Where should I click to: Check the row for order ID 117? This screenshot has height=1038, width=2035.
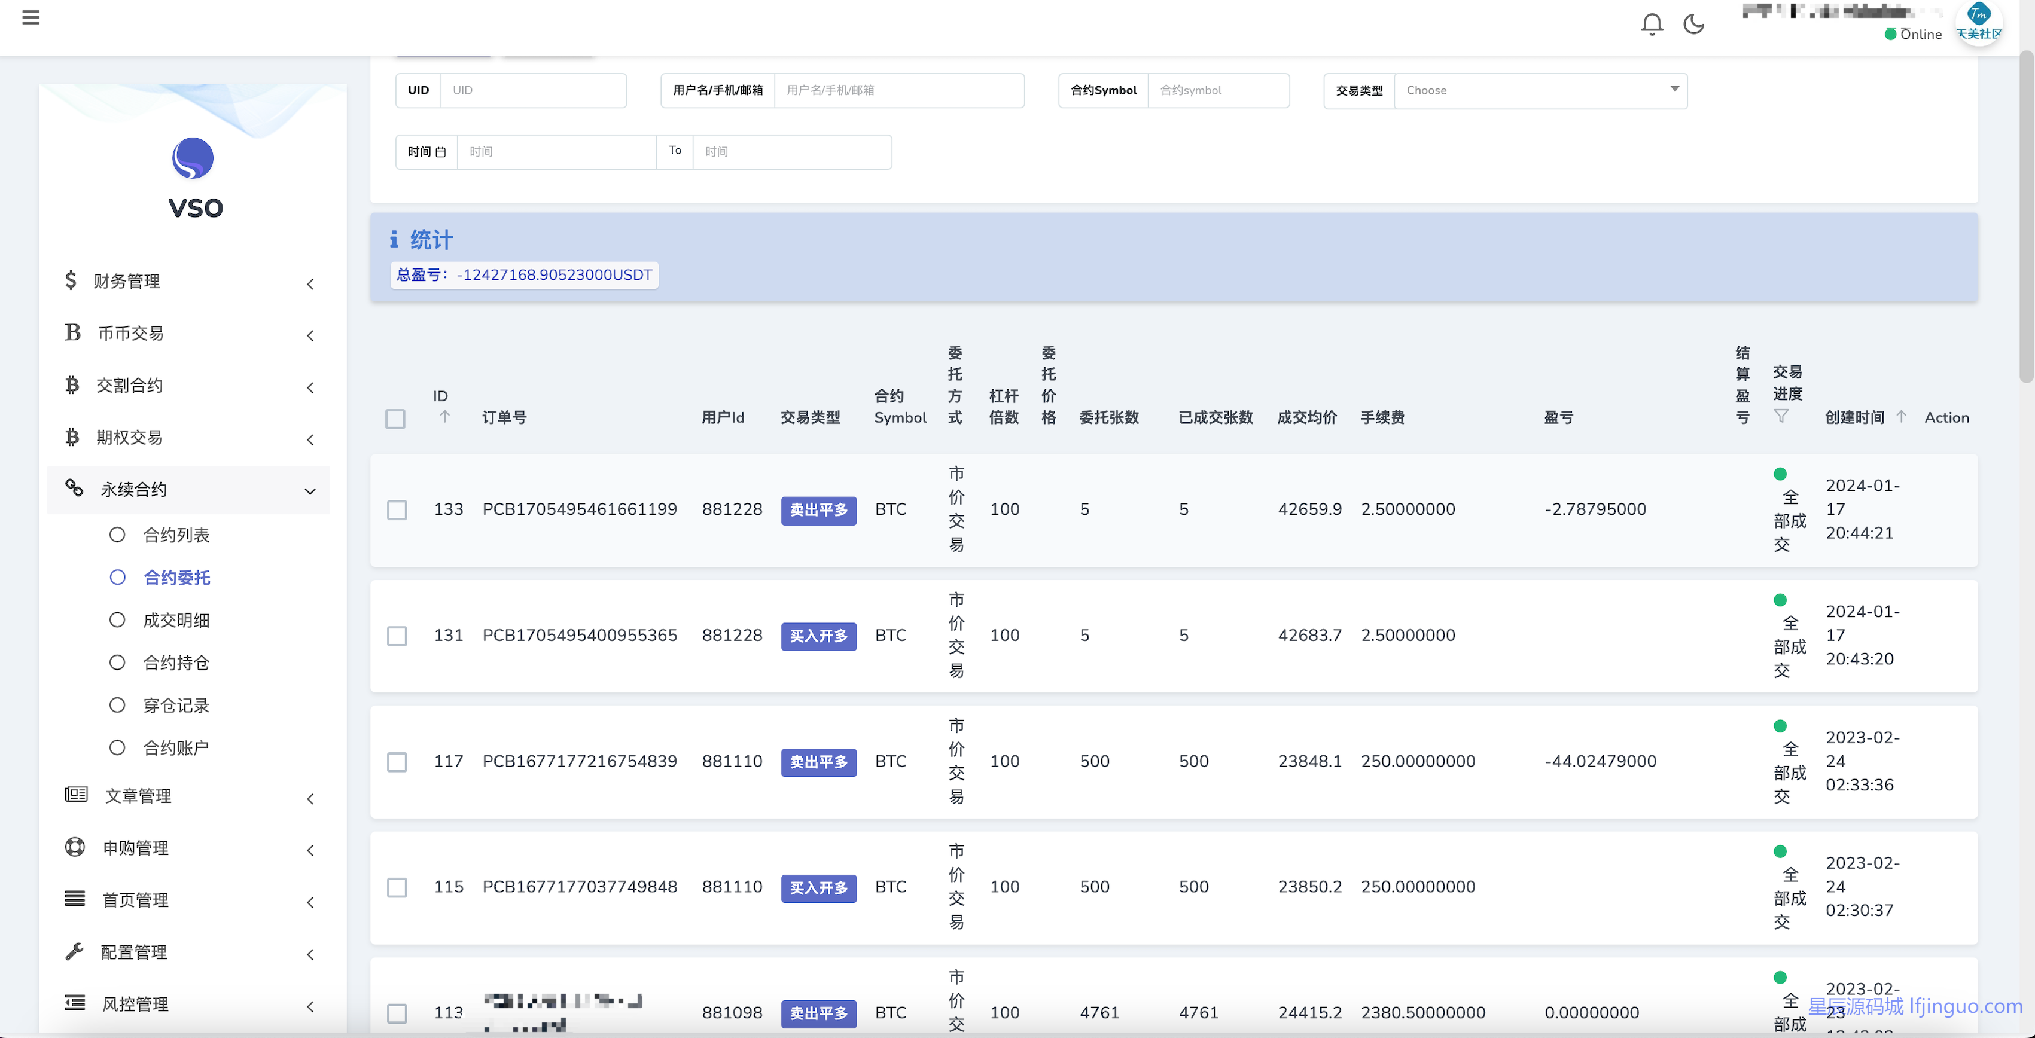pyautogui.click(x=397, y=762)
